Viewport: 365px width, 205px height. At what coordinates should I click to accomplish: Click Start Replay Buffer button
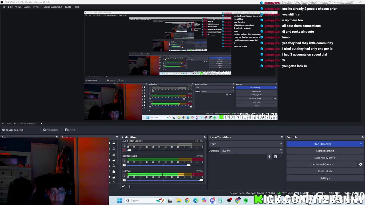click(x=325, y=158)
